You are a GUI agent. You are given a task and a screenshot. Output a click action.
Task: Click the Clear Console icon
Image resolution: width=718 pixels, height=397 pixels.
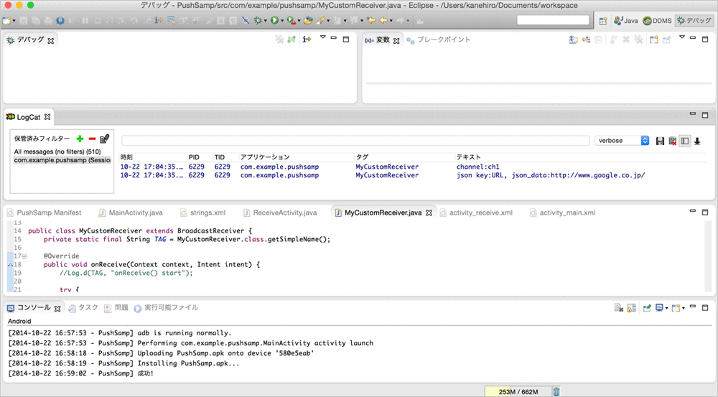[x=619, y=308]
